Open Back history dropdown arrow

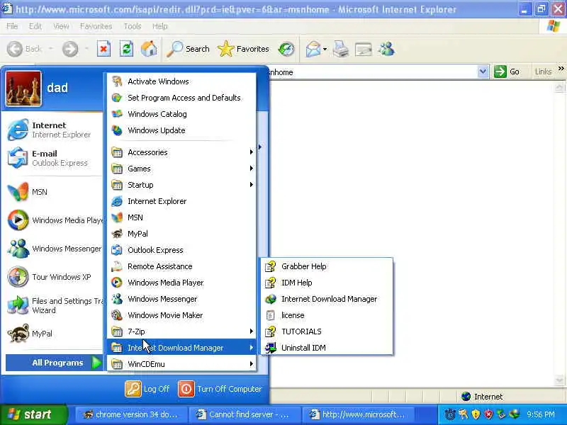[50, 49]
